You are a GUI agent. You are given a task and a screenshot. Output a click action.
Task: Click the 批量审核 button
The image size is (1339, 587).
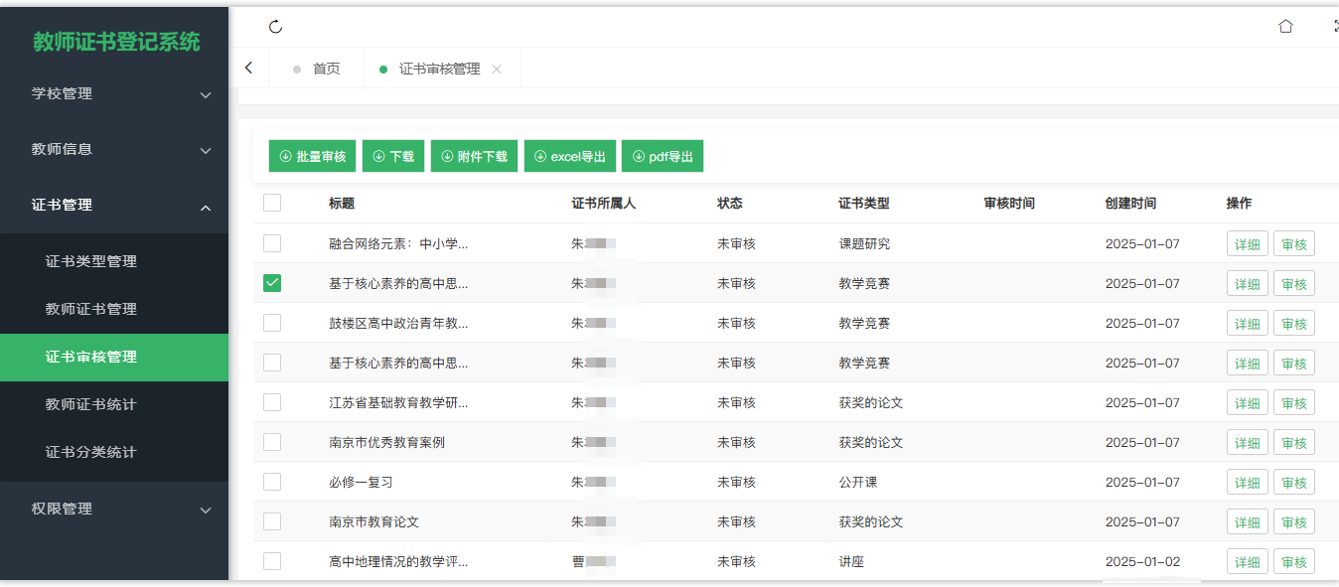point(312,156)
